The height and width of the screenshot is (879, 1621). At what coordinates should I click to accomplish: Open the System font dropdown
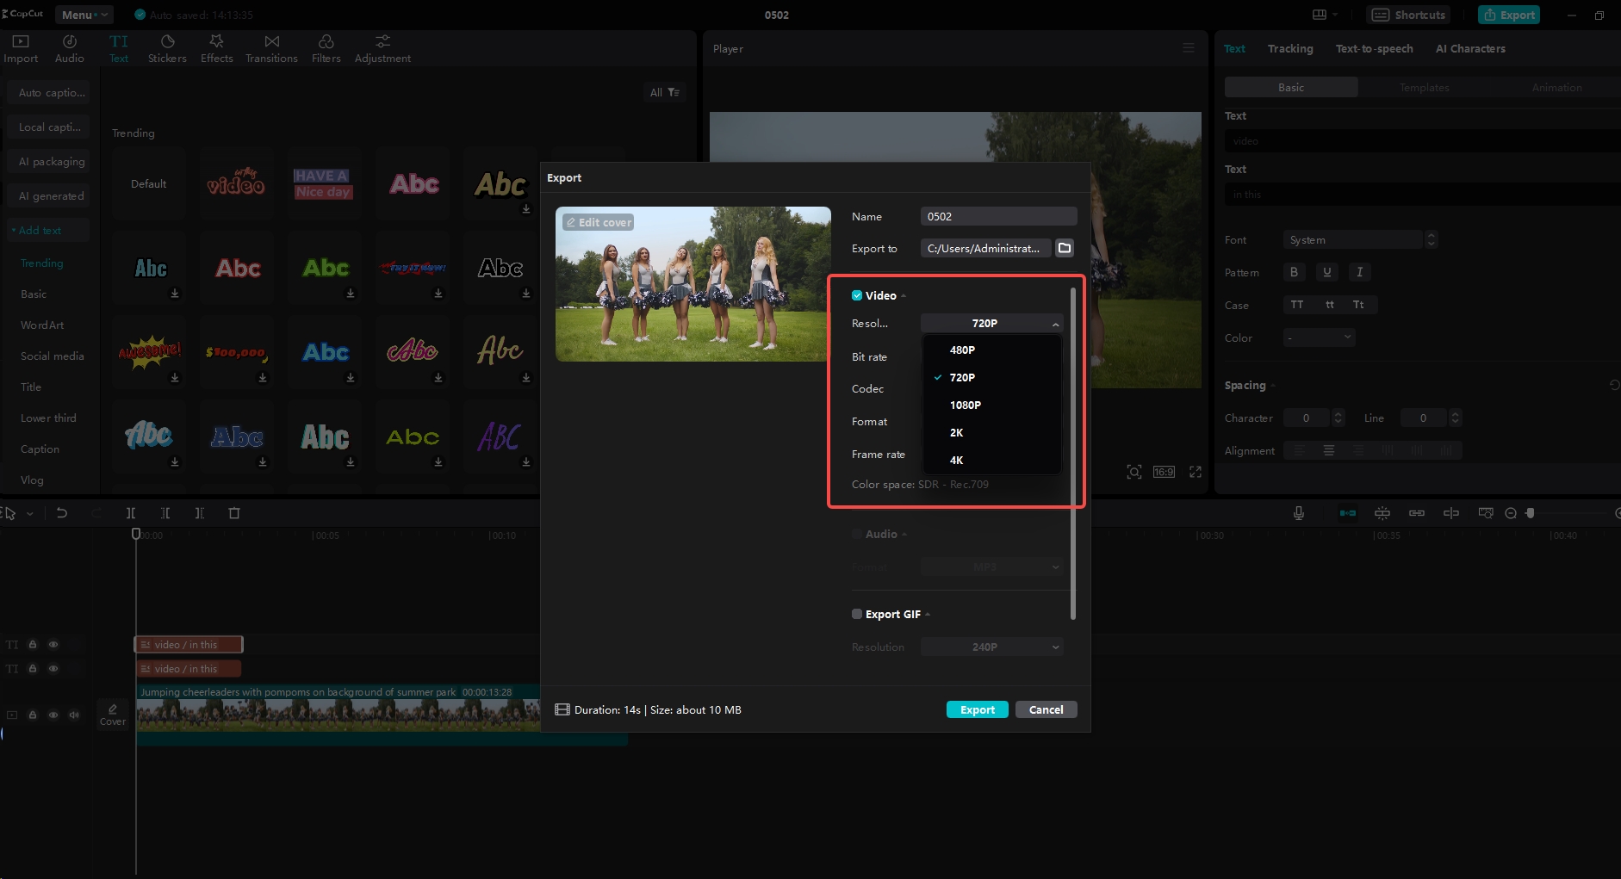pos(1353,239)
